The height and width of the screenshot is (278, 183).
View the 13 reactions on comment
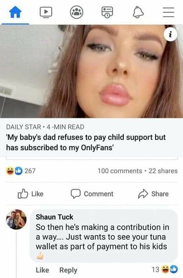pyautogui.click(x=165, y=269)
